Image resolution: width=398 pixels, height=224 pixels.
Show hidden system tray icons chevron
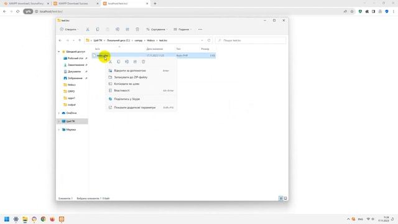coord(348,219)
